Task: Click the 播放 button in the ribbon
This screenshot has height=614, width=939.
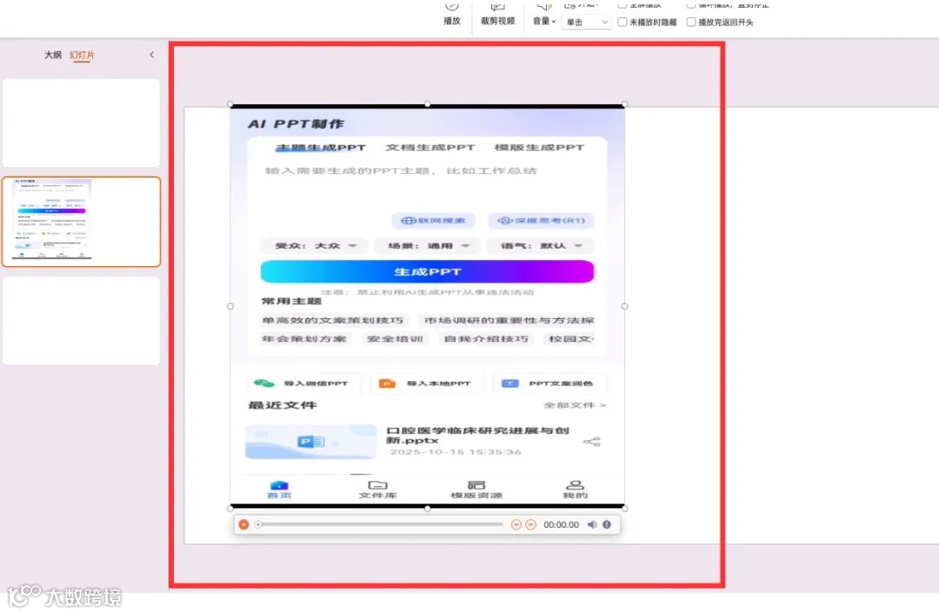Action: pyautogui.click(x=452, y=15)
